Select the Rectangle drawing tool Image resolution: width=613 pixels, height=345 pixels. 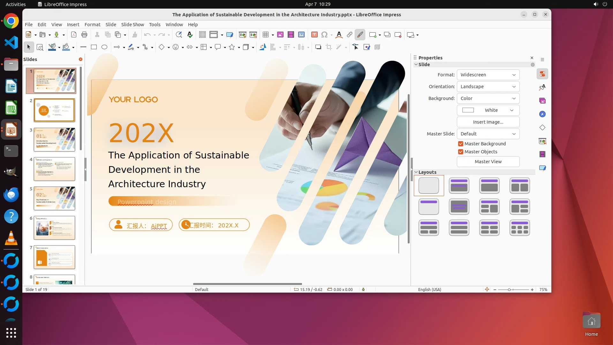click(94, 47)
